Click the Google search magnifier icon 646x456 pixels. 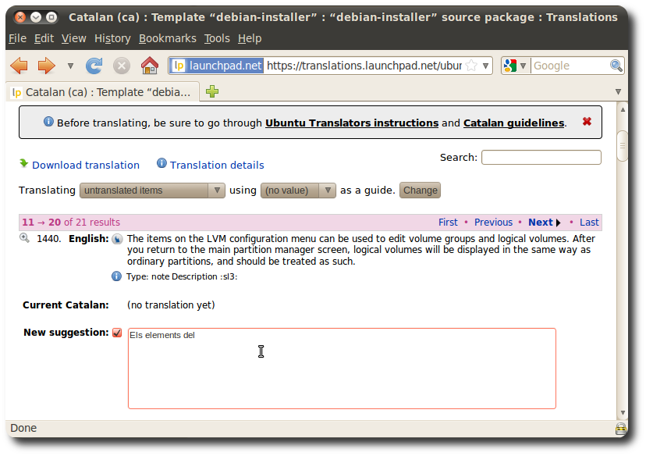[616, 66]
